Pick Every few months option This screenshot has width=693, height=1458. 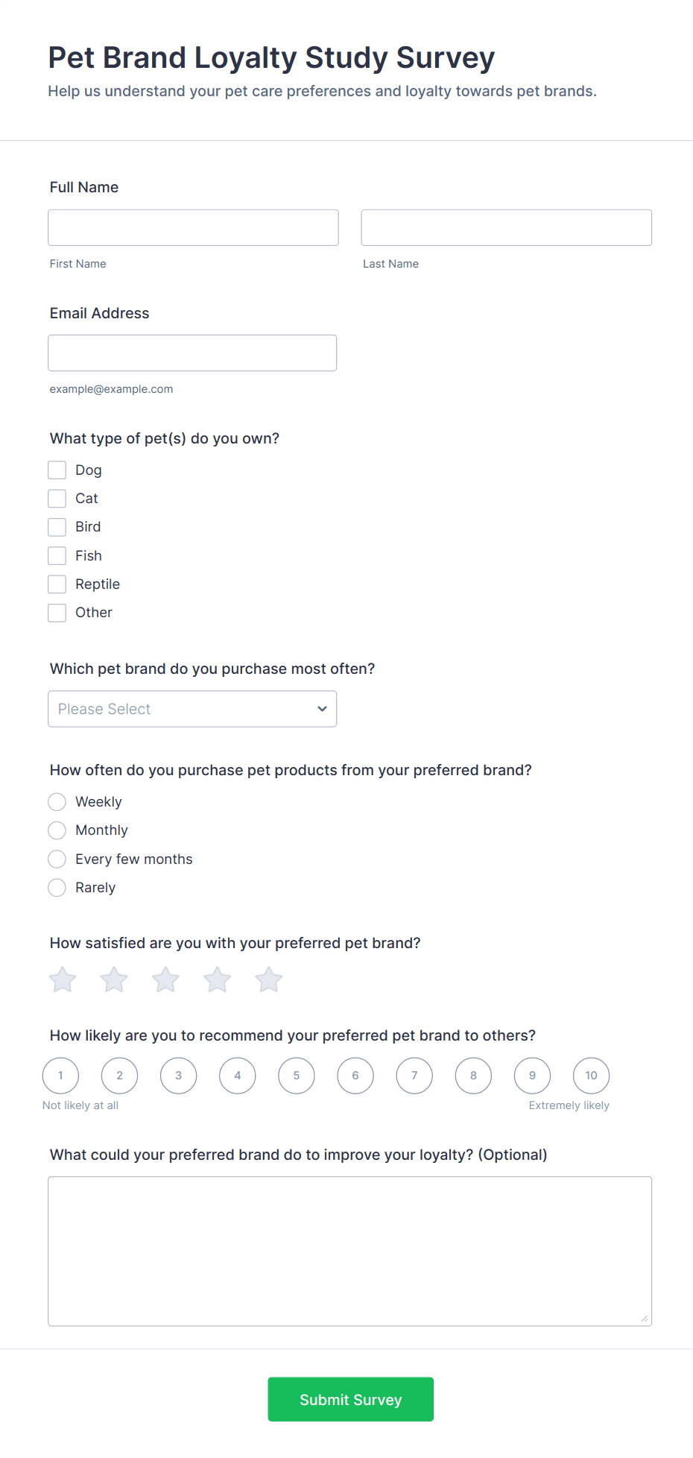click(57, 859)
